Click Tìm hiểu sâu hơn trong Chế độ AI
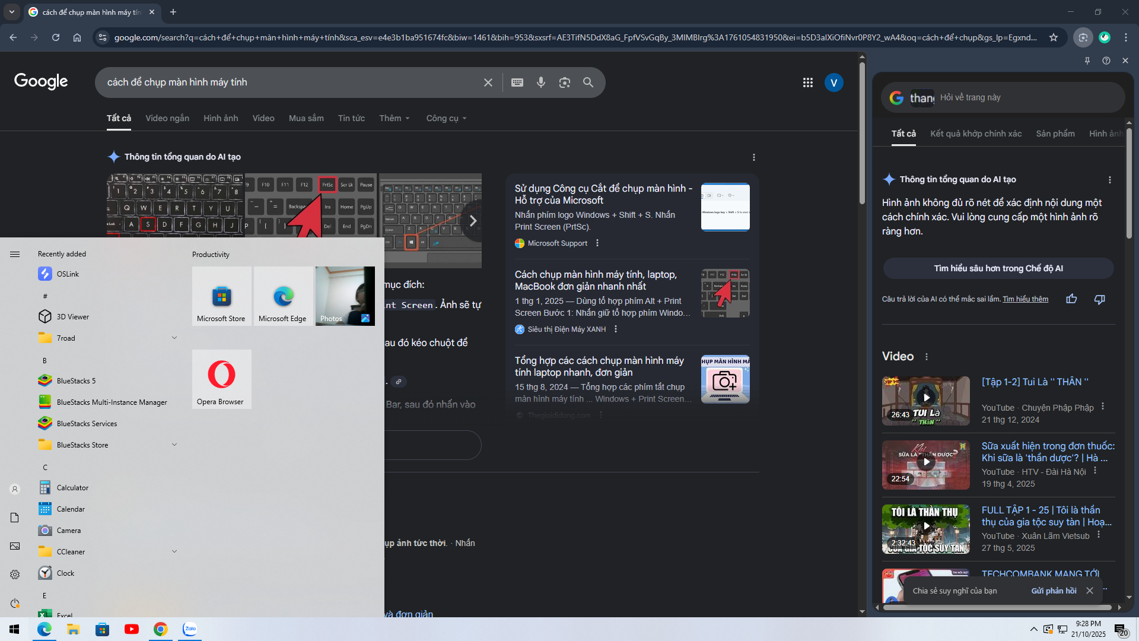 (x=998, y=268)
